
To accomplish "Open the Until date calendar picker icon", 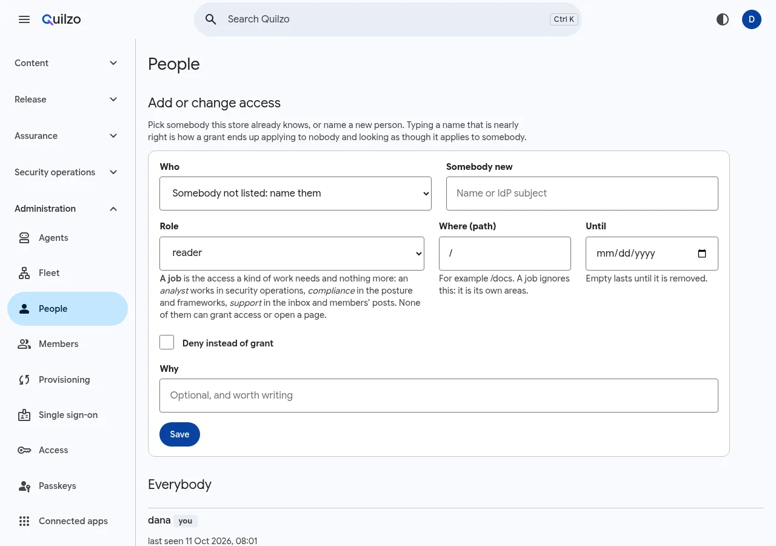I will tap(702, 254).
